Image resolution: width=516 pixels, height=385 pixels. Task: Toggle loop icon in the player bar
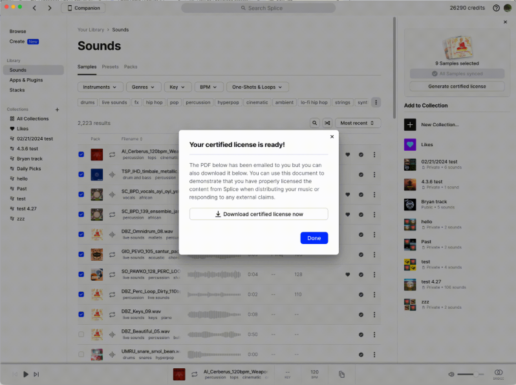(x=195, y=374)
